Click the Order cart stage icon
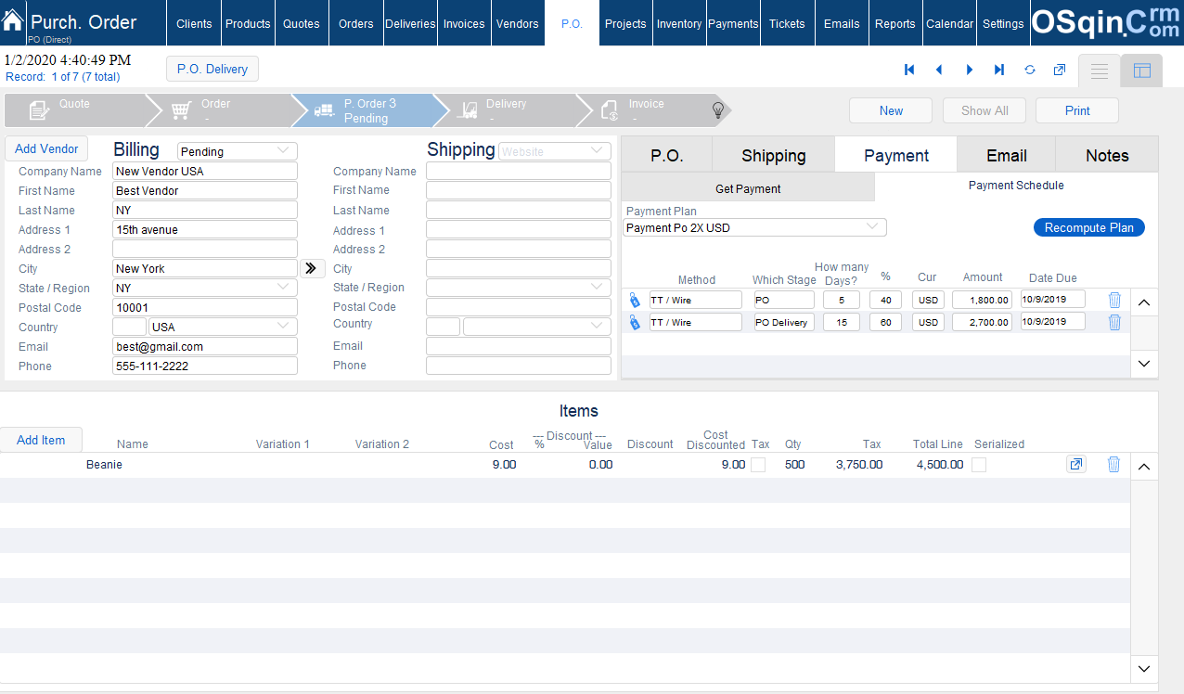 [x=181, y=111]
